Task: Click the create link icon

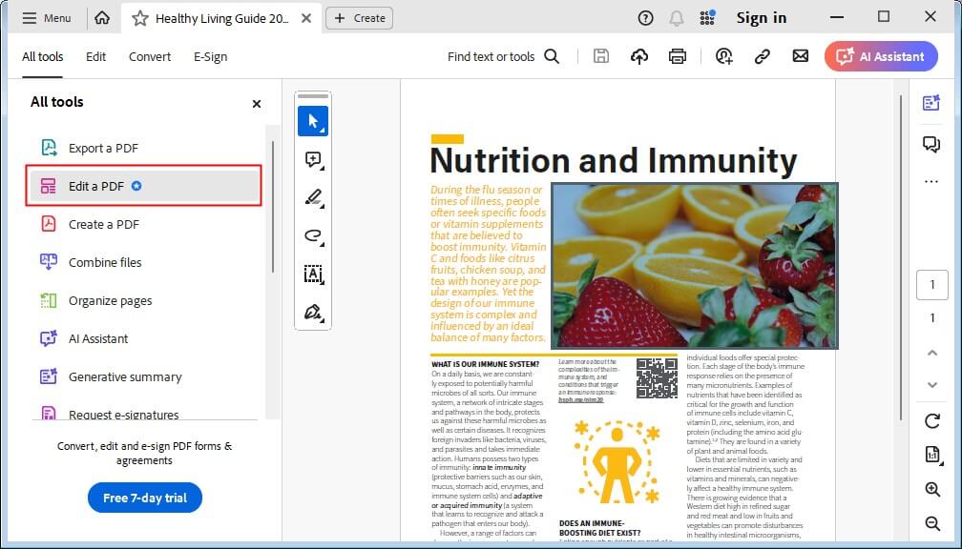Action: 762,56
